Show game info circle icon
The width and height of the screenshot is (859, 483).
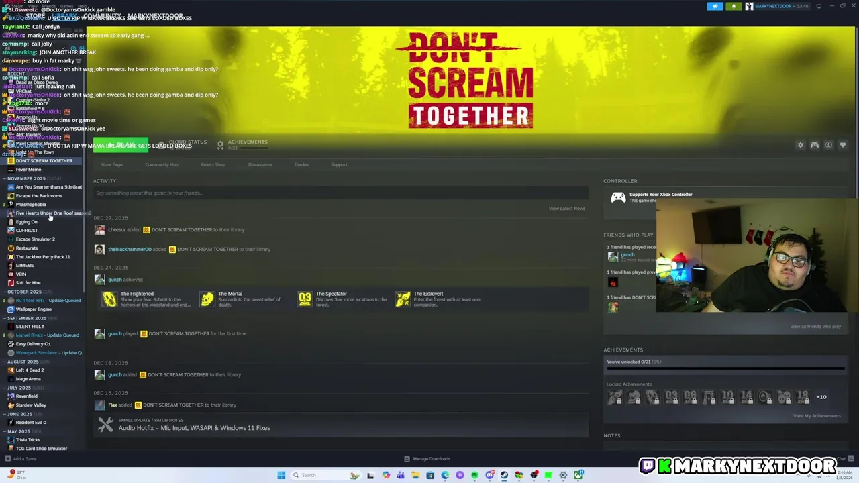pyautogui.click(x=829, y=145)
